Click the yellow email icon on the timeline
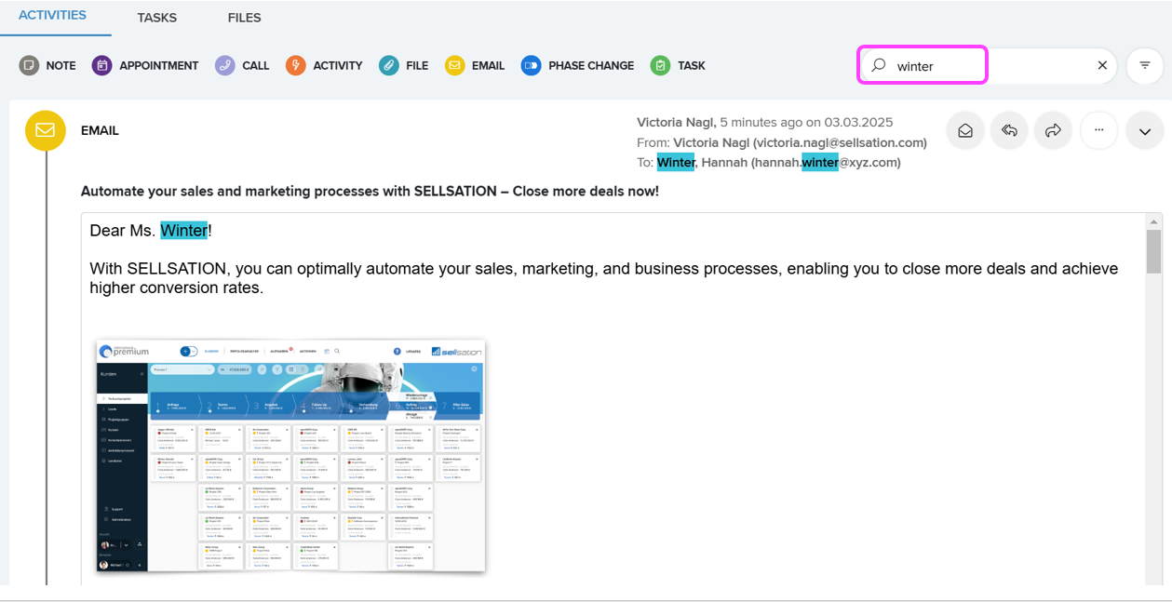The width and height of the screenshot is (1172, 602). [x=46, y=130]
